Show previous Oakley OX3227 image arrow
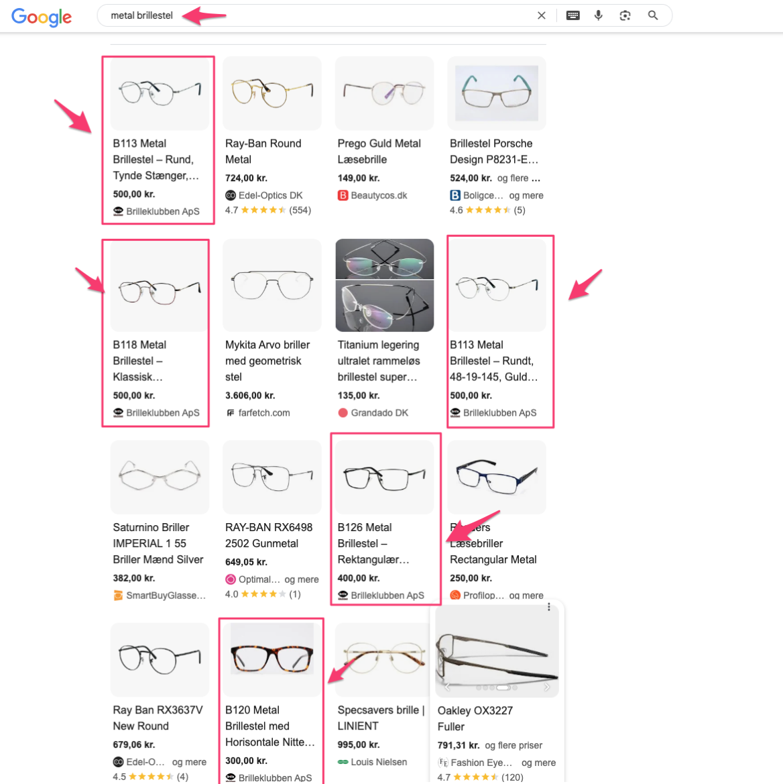This screenshot has width=783, height=784. [x=447, y=687]
